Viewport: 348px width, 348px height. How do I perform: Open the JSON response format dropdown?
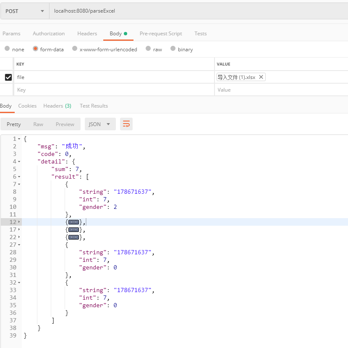(x=100, y=124)
